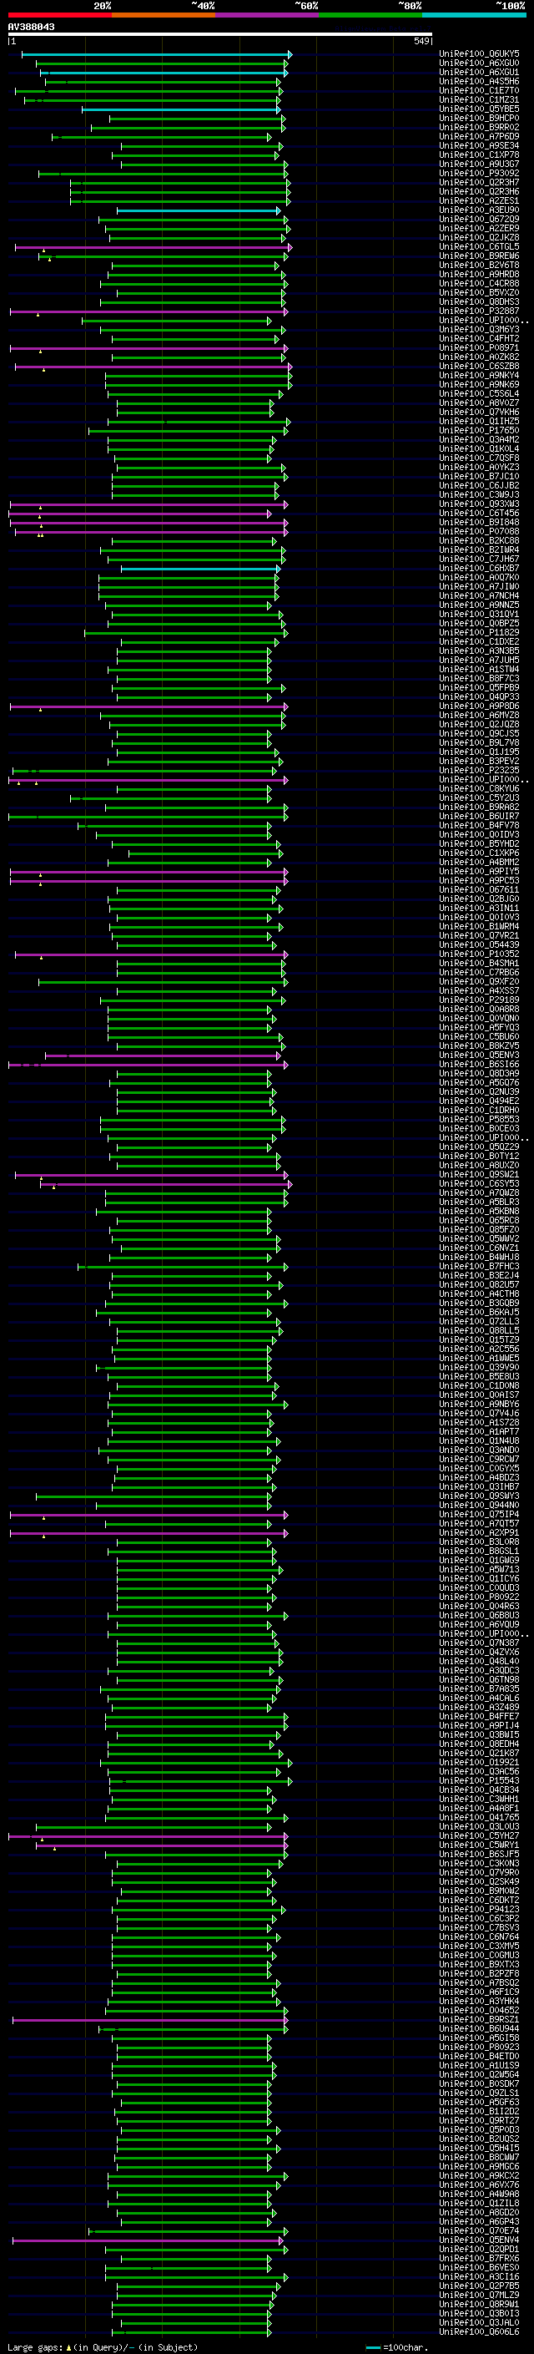This screenshot has height=2354, width=534.
Task: Select label UniRef100_A9KCX2
Action: coord(479,2175)
